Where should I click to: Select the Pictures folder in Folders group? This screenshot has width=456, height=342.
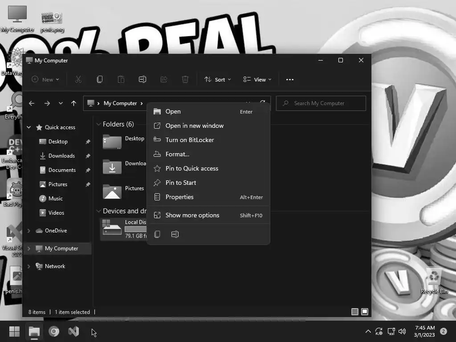click(123, 191)
